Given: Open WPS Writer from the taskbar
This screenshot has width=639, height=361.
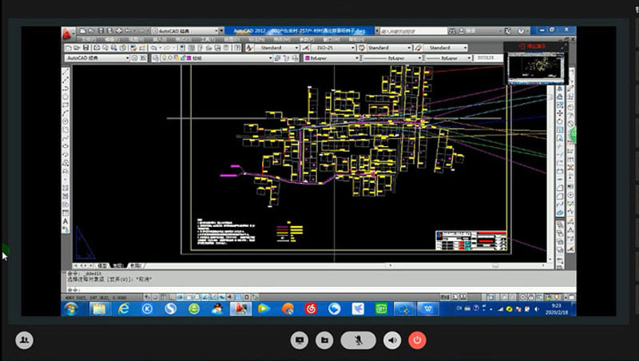Looking at the screenshot, I should pyautogui.click(x=429, y=308).
